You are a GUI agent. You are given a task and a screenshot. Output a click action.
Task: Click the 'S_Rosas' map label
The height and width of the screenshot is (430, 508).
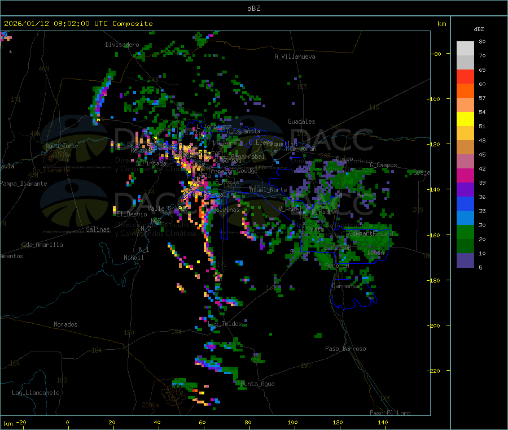point(227,183)
